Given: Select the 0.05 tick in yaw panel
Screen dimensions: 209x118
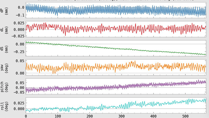Looking at the screenshot, I should (x=20, y=61).
